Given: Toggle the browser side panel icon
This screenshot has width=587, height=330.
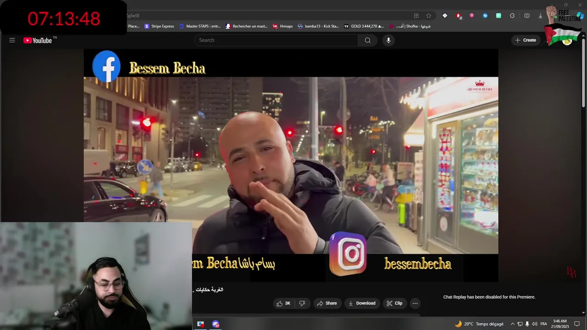Looking at the screenshot, I should 527,16.
